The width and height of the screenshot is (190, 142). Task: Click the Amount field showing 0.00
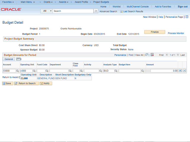click(164, 71)
